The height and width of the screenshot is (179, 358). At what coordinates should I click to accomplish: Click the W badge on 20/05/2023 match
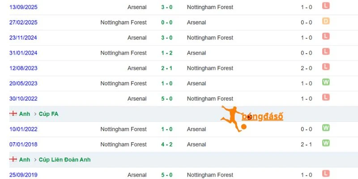pos(326,82)
